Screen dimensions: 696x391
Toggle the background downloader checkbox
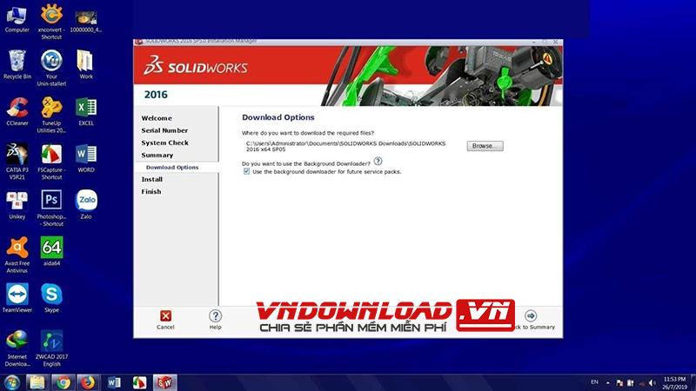[246, 171]
